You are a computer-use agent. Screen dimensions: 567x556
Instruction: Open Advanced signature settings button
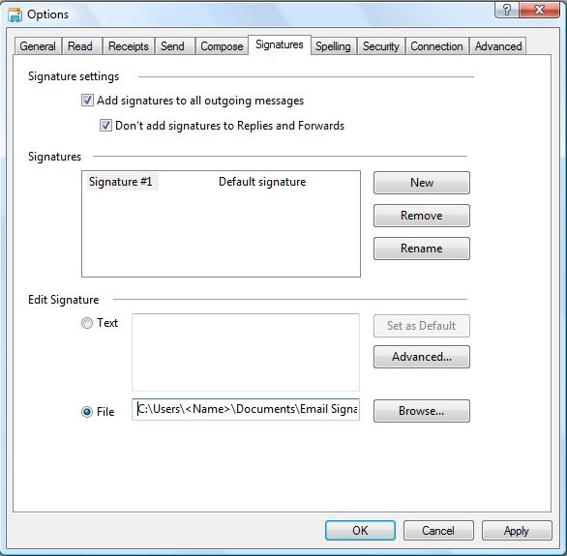tap(422, 357)
